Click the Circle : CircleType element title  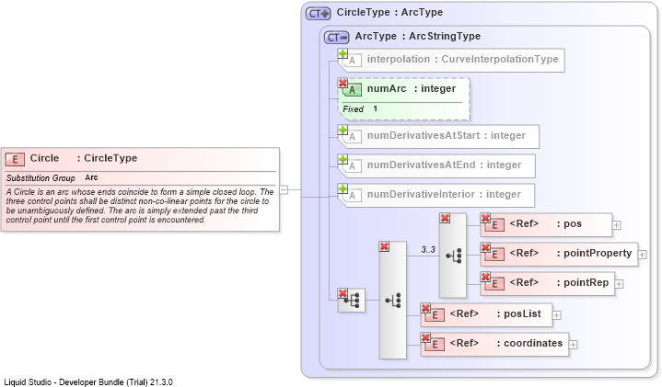(84, 158)
